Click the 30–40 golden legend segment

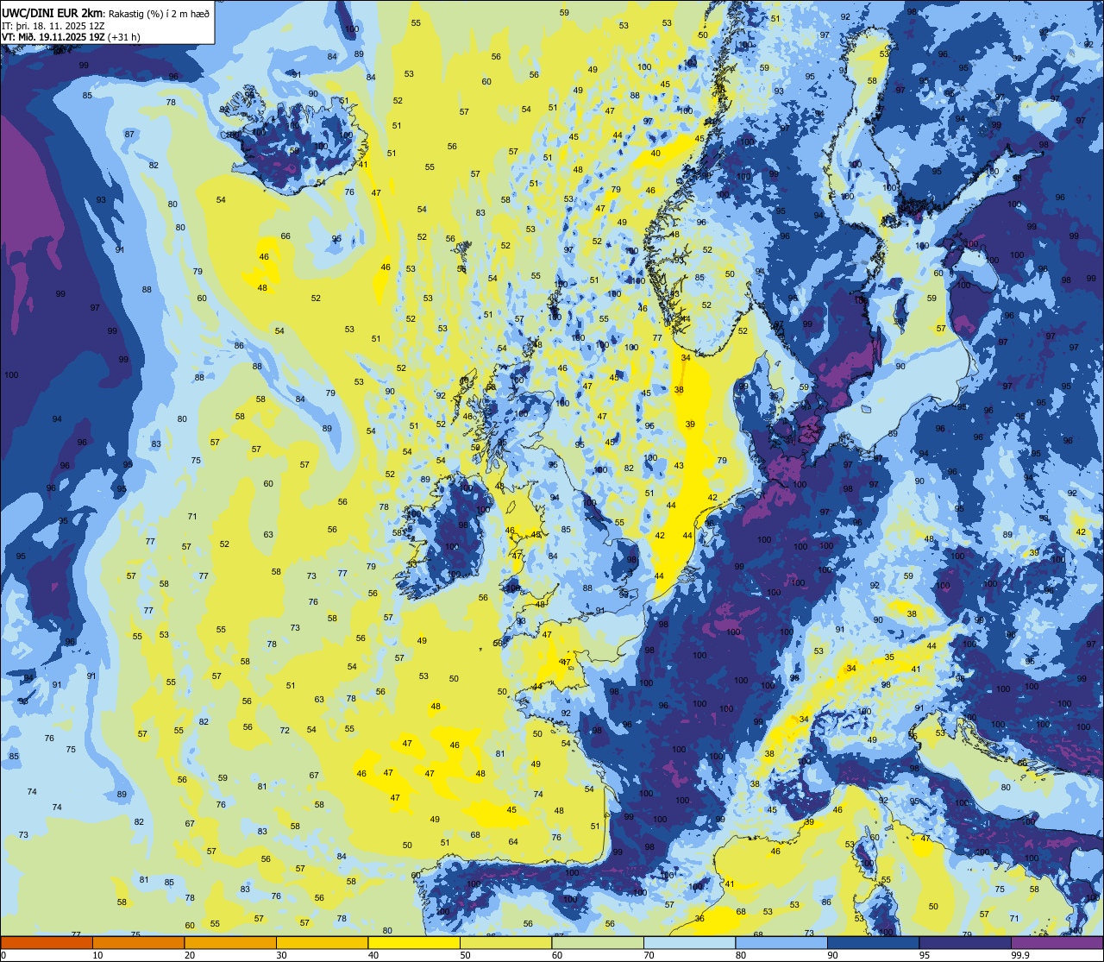point(322,942)
